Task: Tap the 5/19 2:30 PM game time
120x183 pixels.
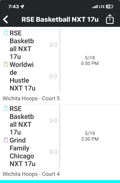Action: click(x=90, y=136)
